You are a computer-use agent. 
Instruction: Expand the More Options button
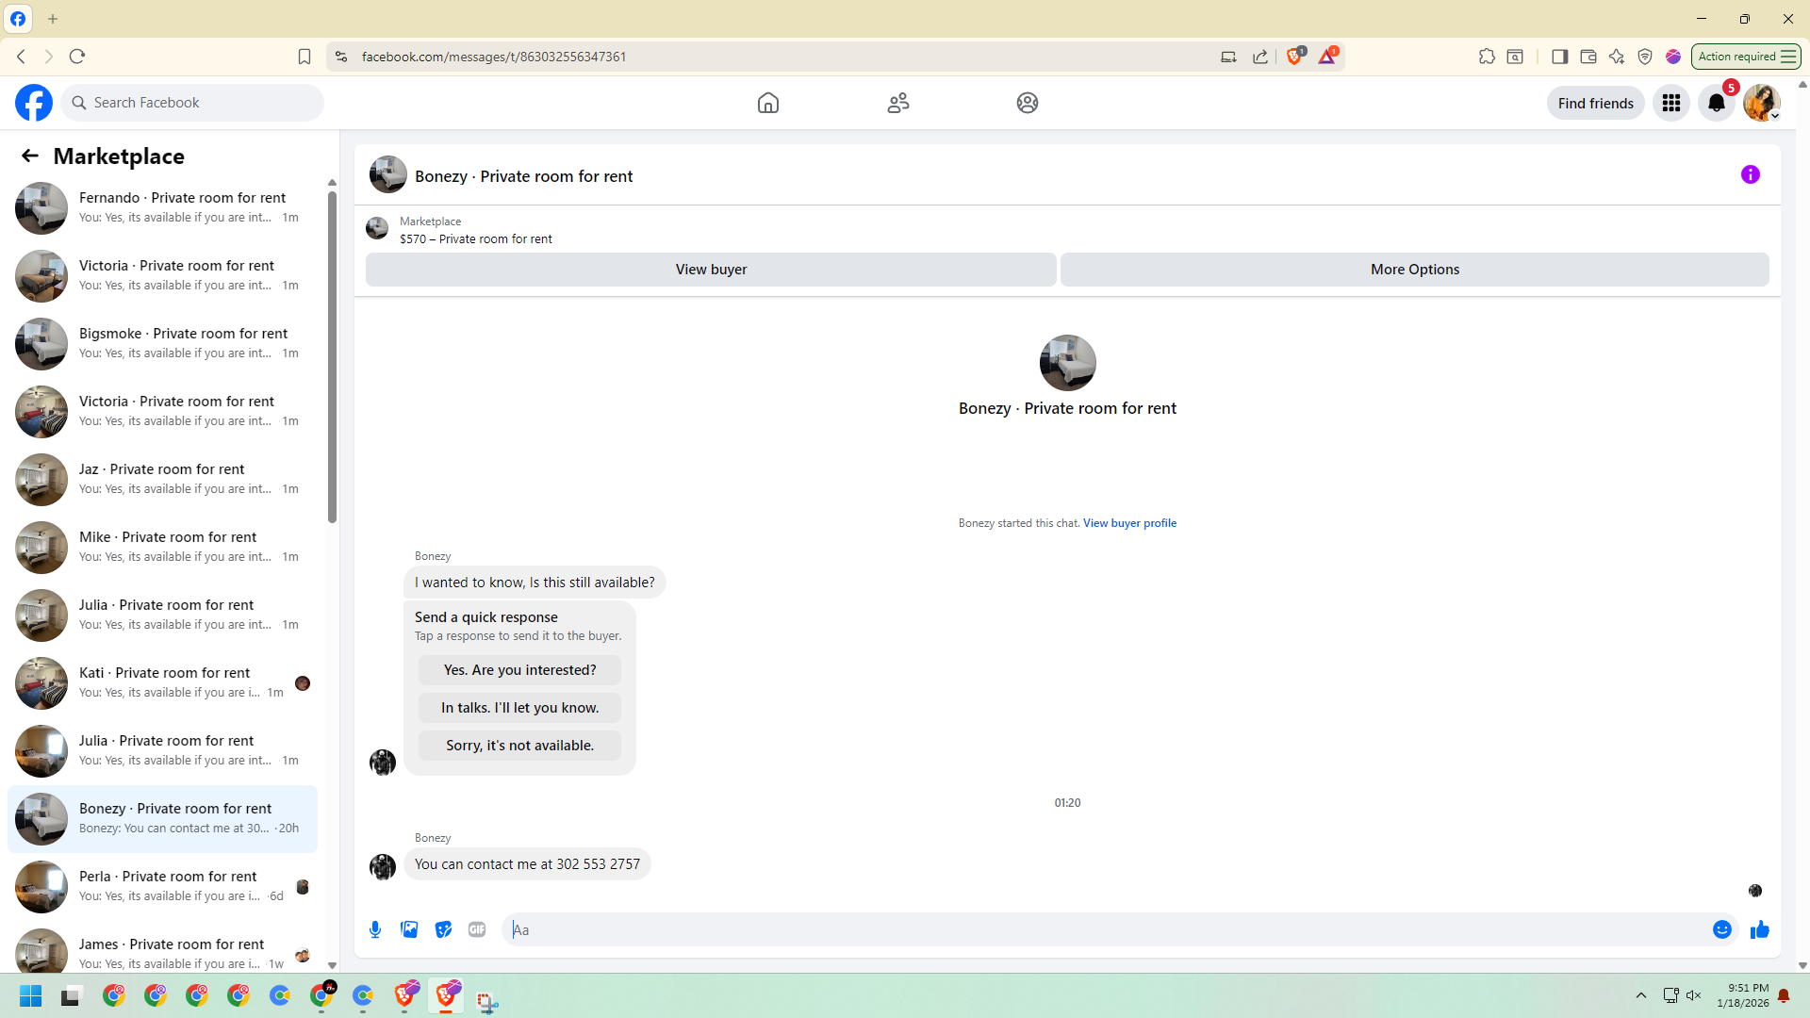click(1414, 270)
